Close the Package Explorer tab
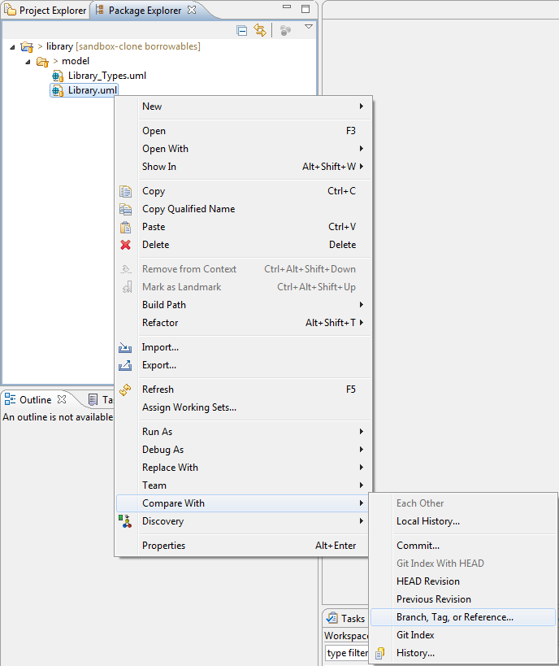The width and height of the screenshot is (559, 666). [192, 10]
